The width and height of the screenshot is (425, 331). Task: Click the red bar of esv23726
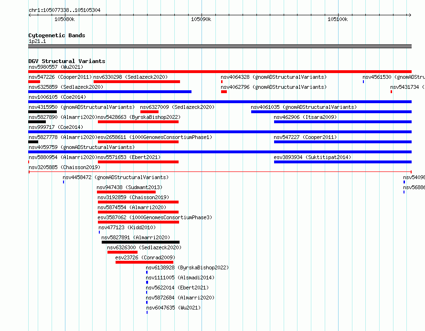[144, 262]
